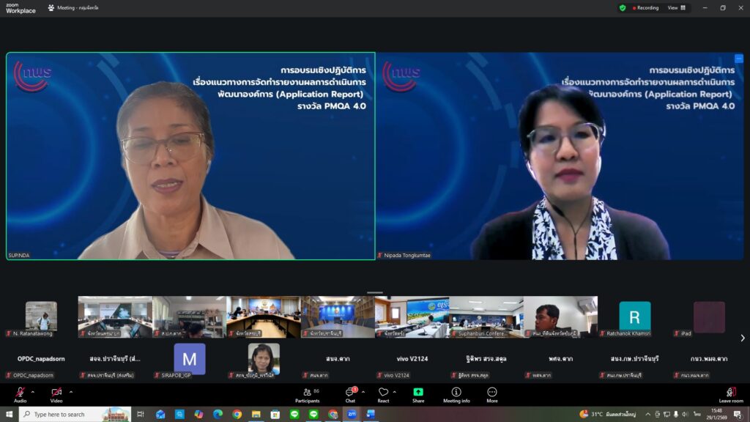750x422 pixels.
Task: Open the Chat panel
Action: coord(350,395)
